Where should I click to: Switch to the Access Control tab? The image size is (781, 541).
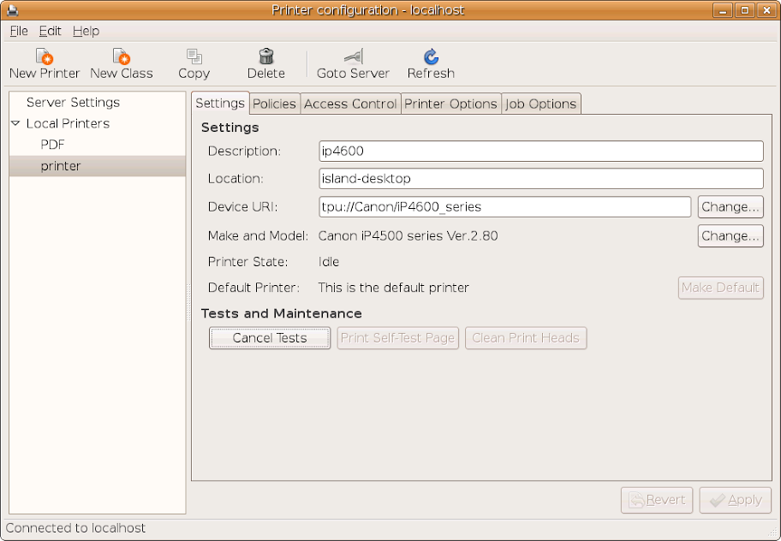[x=350, y=104]
